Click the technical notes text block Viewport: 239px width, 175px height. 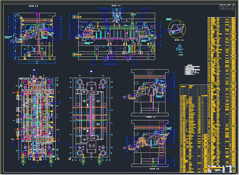pyautogui.click(x=194, y=72)
